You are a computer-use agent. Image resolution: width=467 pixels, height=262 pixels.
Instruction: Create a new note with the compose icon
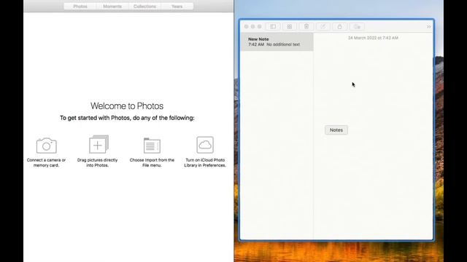click(x=323, y=27)
